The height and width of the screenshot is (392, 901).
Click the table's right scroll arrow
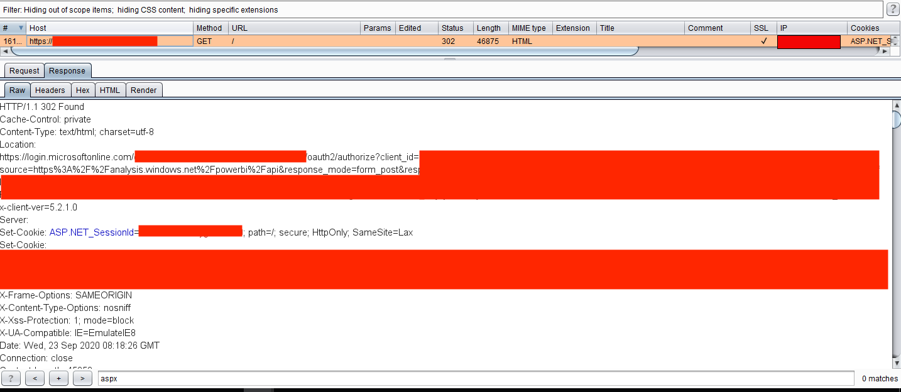[885, 51]
